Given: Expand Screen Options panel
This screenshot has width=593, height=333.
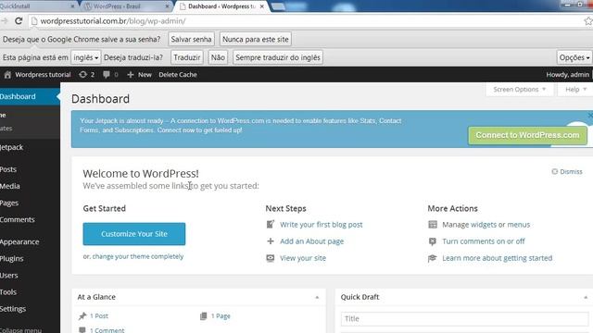Looking at the screenshot, I should pos(520,90).
